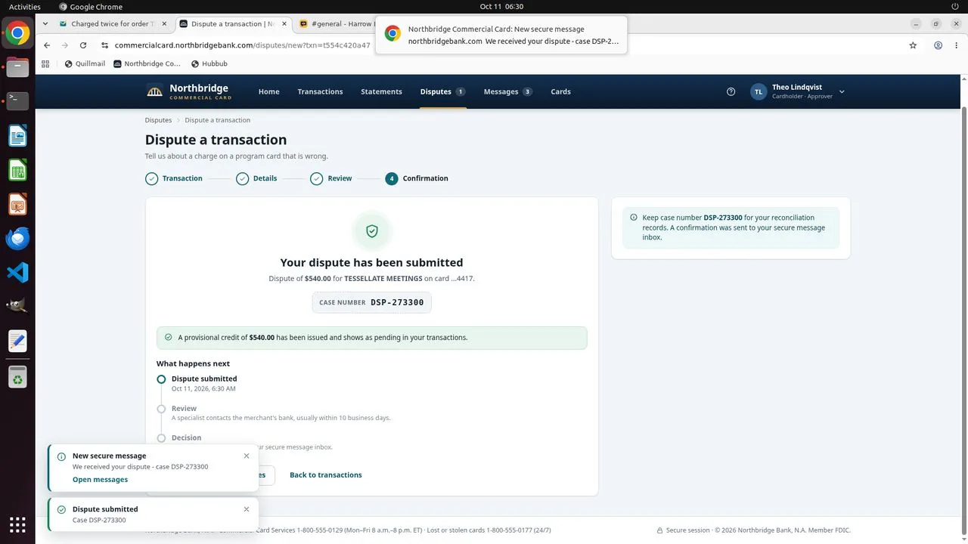The image size is (968, 544).
Task: Open Activities overview
Action: [x=25, y=7]
